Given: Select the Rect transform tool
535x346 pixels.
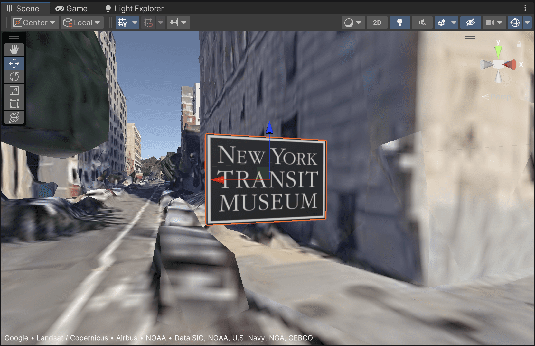Looking at the screenshot, I should coord(14,104).
